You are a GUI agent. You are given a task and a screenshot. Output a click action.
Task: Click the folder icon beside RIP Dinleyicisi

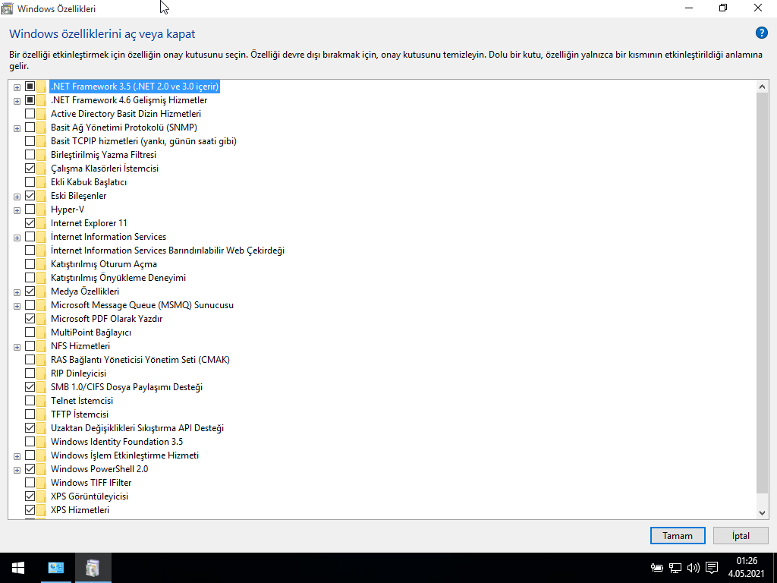(x=41, y=373)
